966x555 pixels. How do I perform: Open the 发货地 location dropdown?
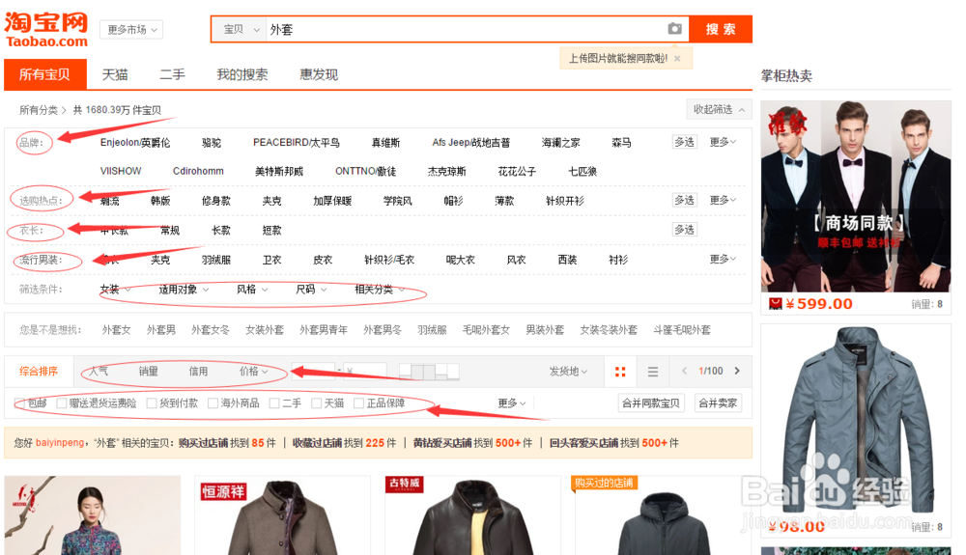pos(568,371)
